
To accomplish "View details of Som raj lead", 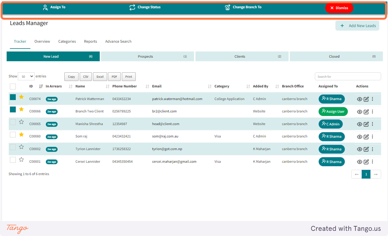I will pyautogui.click(x=360, y=137).
